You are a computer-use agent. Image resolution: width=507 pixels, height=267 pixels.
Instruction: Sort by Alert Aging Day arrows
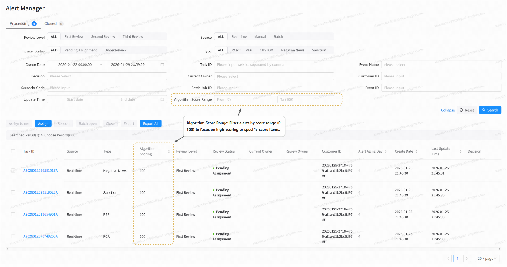[386, 151]
